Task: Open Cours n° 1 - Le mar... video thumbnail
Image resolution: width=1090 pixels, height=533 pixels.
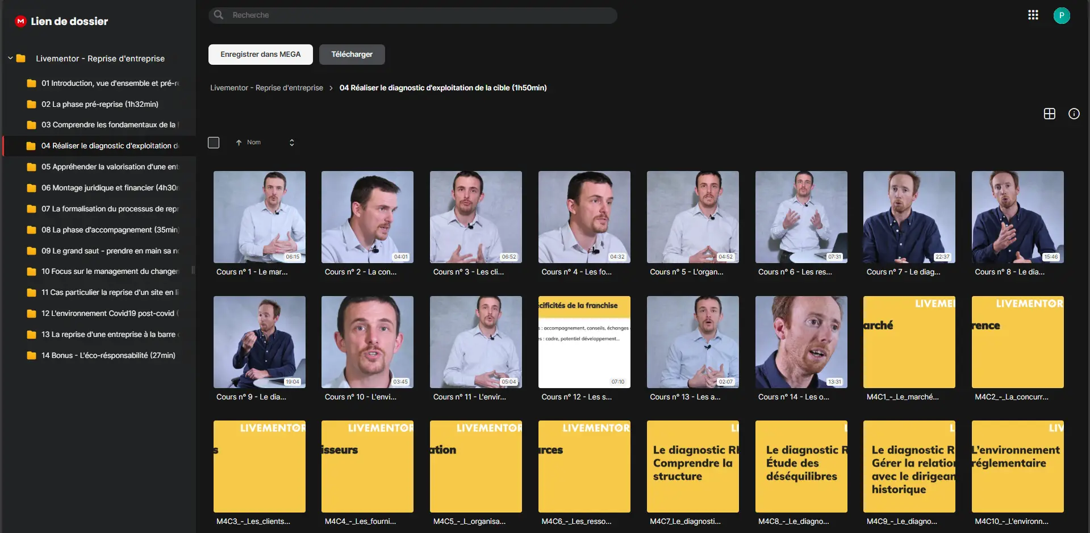Action: click(260, 217)
